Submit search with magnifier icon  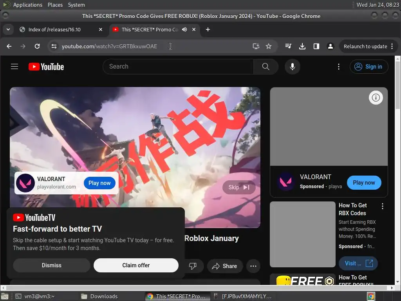[266, 67]
